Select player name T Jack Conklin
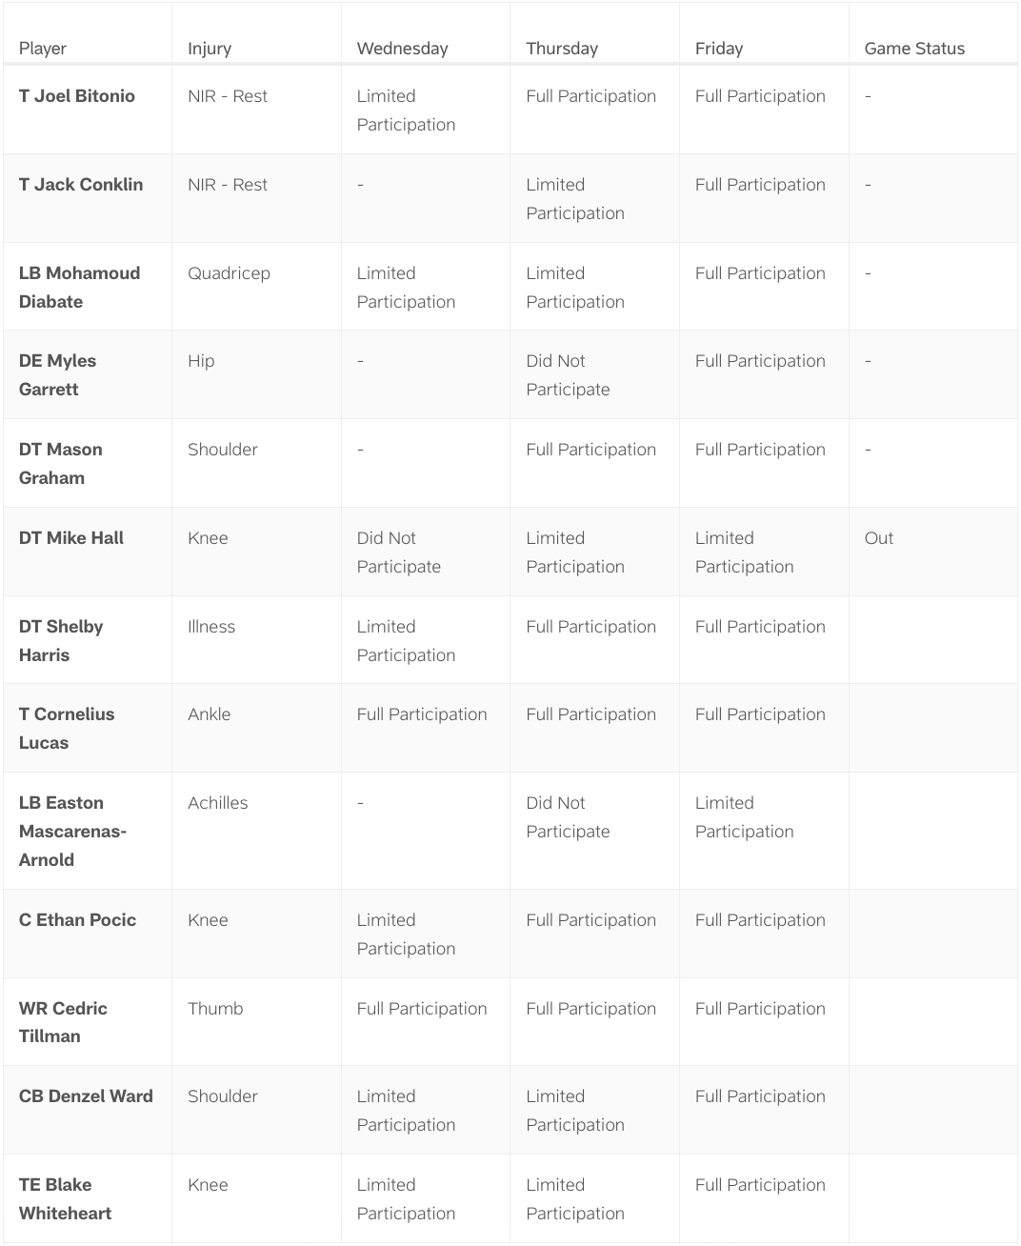Image resolution: width=1021 pixels, height=1246 pixels. (x=81, y=185)
